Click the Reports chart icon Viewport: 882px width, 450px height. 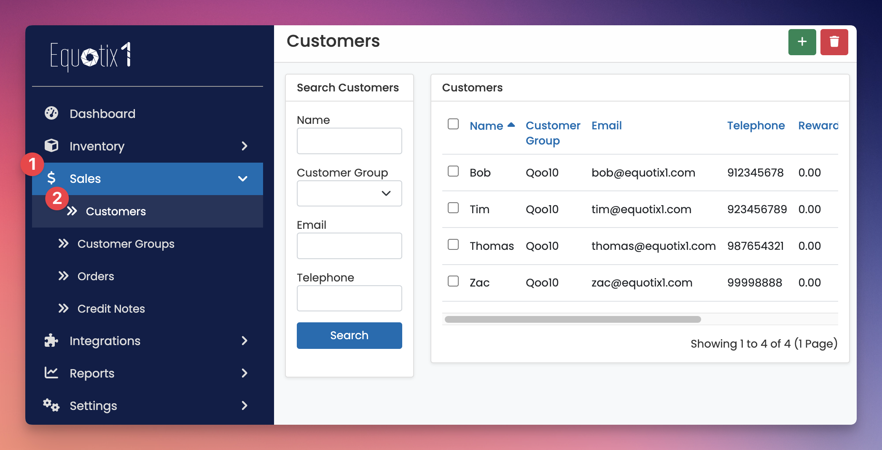pos(51,373)
